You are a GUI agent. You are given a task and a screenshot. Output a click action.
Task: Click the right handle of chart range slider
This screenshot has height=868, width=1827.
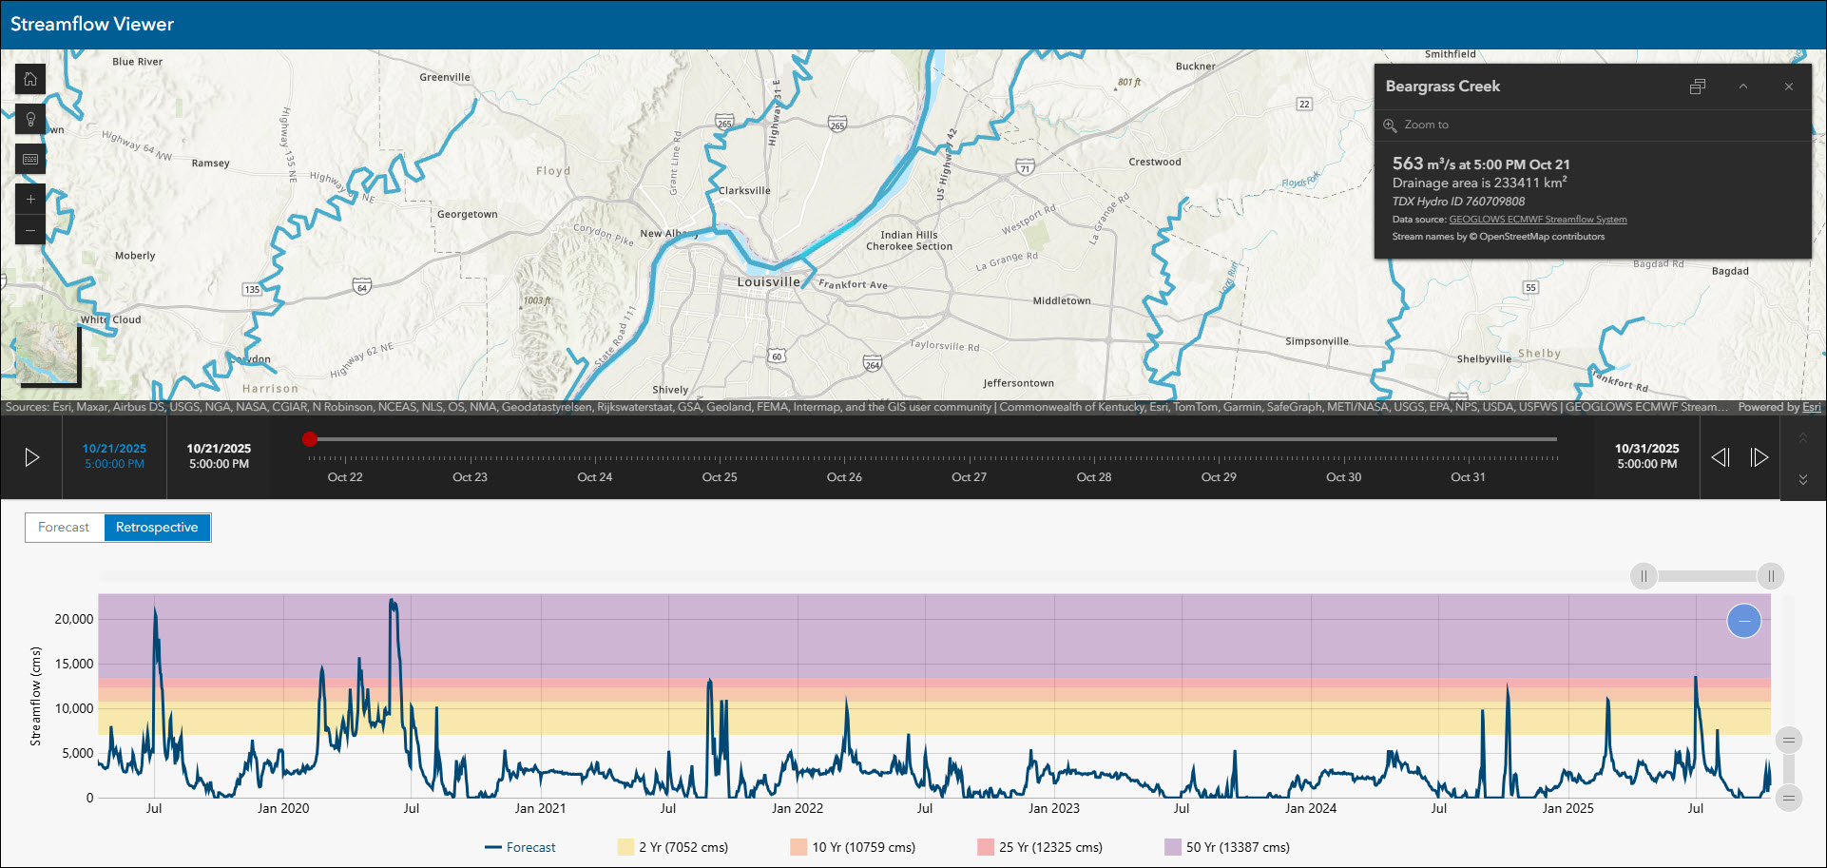coord(1771,576)
